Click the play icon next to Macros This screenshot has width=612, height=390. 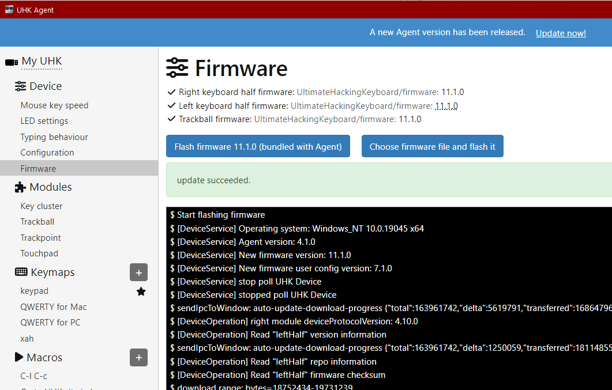point(18,357)
